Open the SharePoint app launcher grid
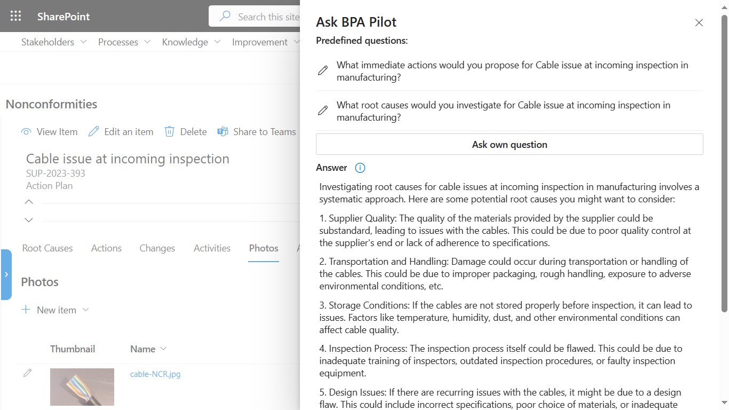This screenshot has width=729, height=410. (16, 16)
